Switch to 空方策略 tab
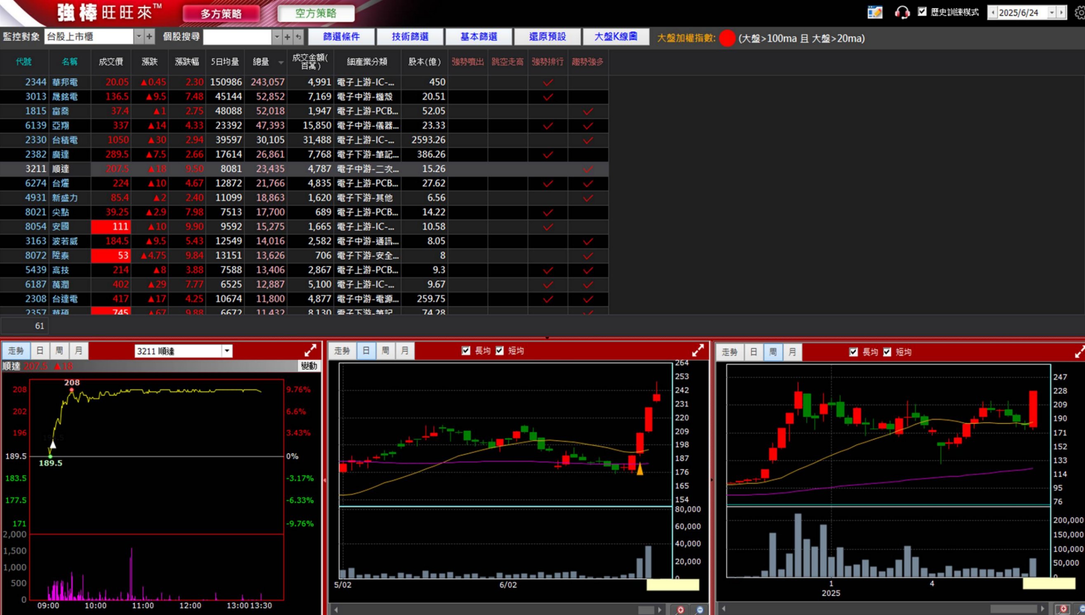 (316, 14)
